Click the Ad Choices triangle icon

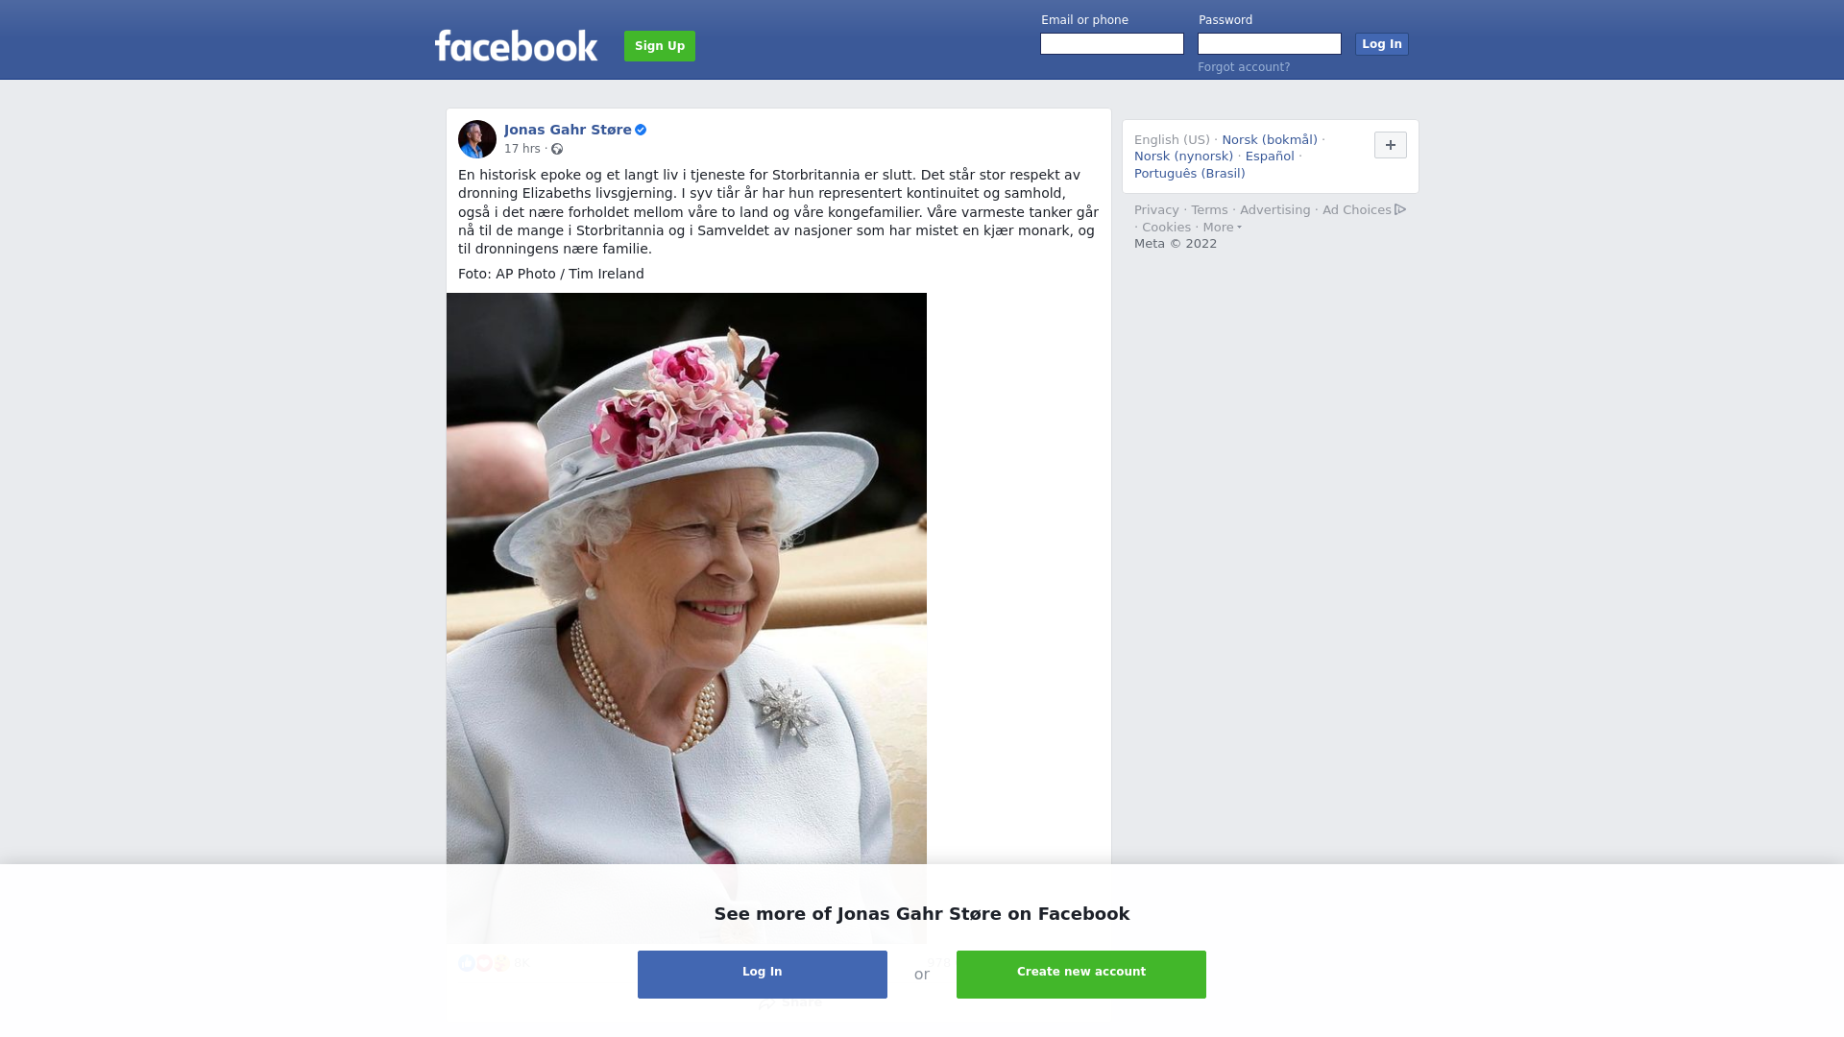(1400, 209)
